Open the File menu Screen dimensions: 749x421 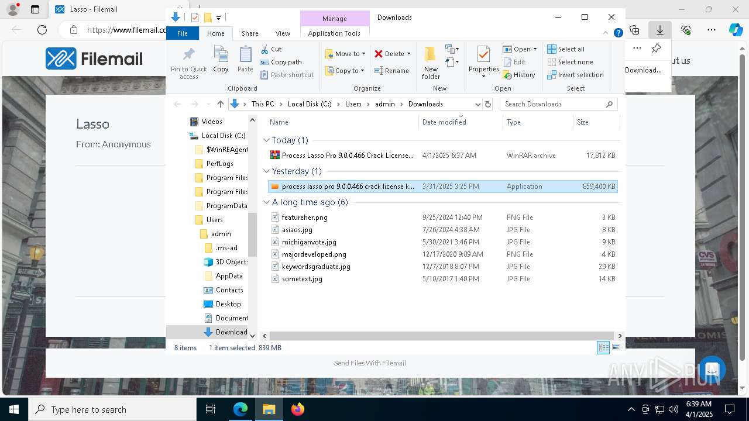click(x=183, y=33)
